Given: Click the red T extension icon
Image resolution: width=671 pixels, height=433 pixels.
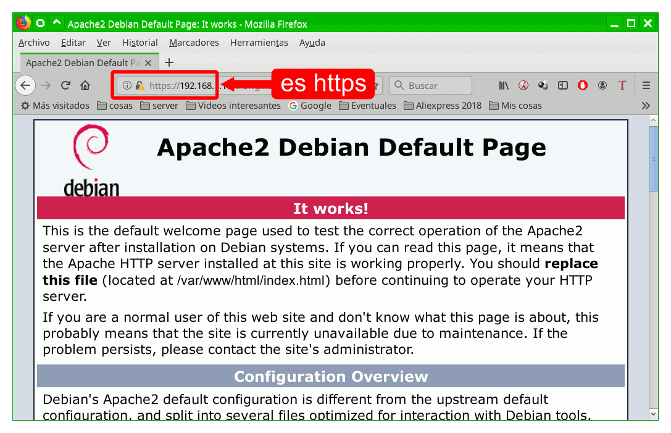Looking at the screenshot, I should 622,85.
